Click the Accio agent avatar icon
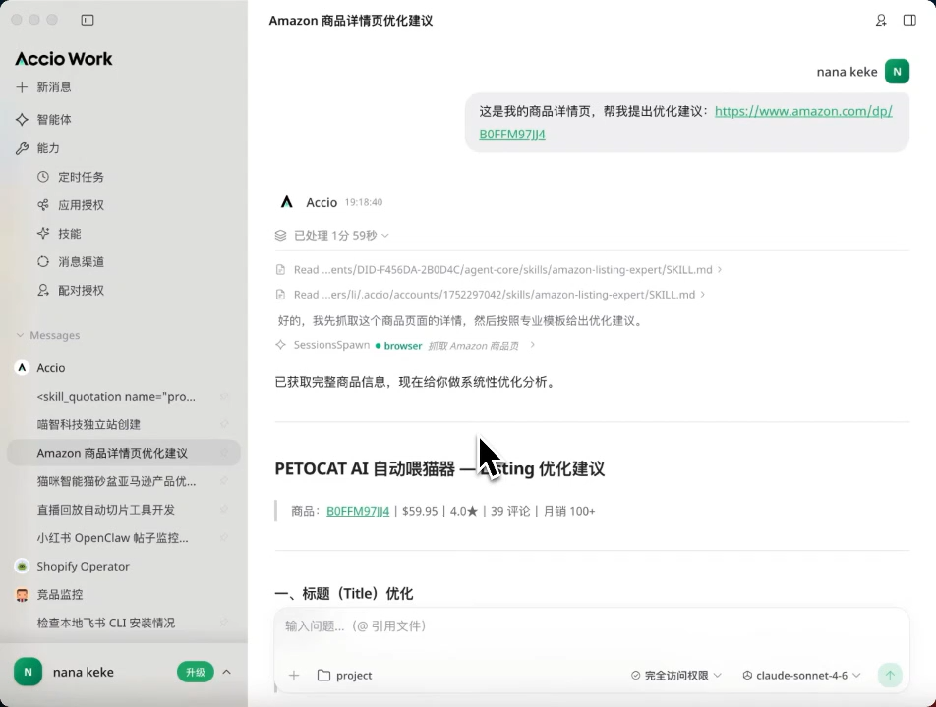Image resolution: width=936 pixels, height=707 pixels. [x=22, y=368]
